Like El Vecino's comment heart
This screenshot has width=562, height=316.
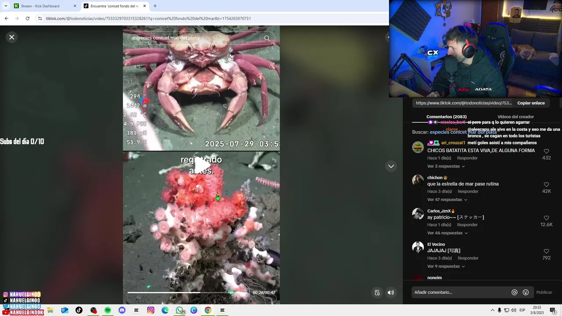(546, 251)
